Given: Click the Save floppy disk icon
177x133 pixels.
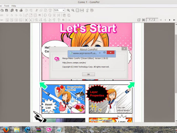Looking at the screenshot, I should [x=7, y=10].
